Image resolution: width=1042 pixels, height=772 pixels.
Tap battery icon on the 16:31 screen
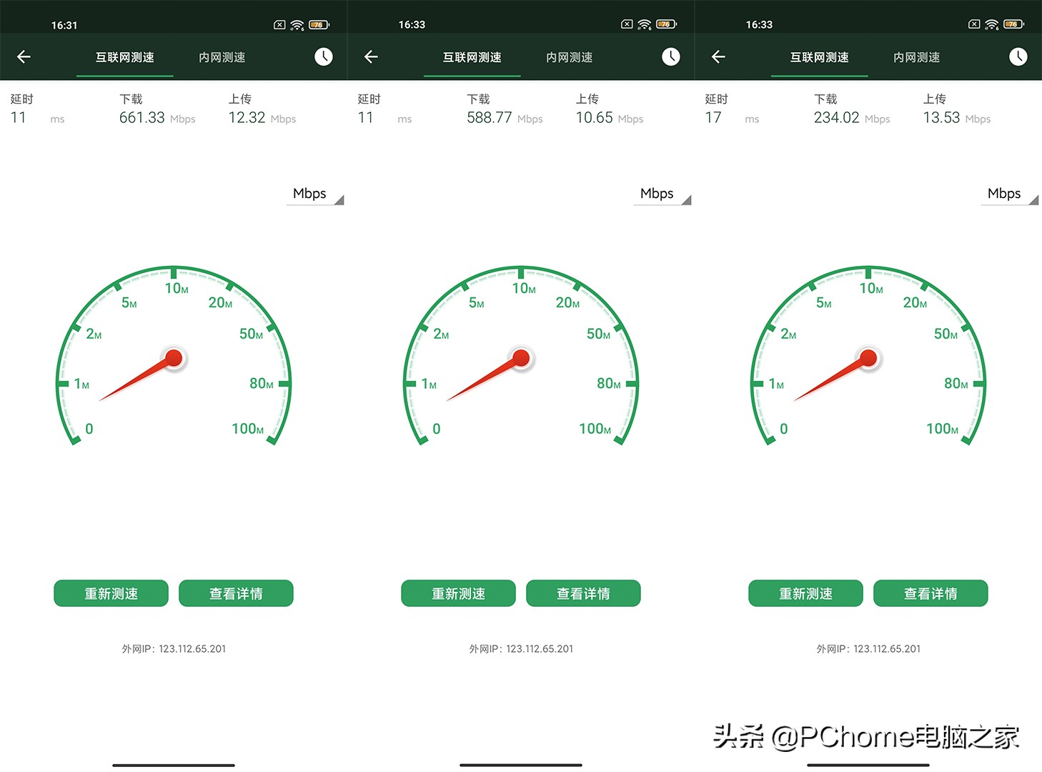click(x=319, y=25)
